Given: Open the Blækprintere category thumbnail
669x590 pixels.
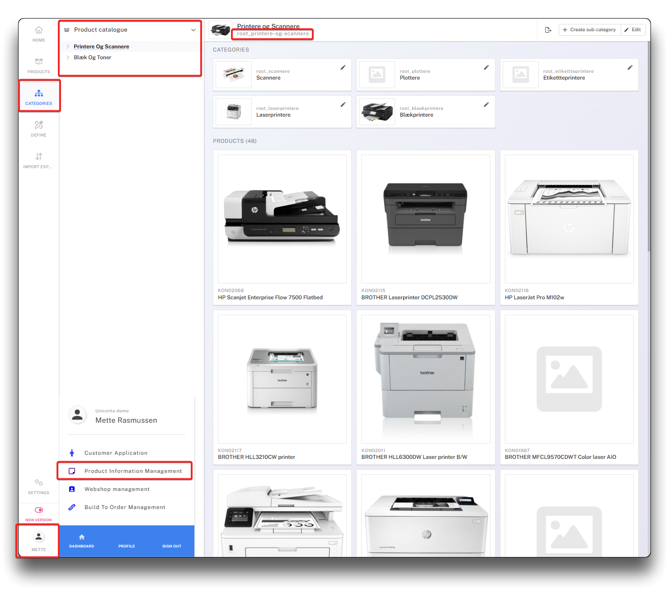Looking at the screenshot, I should 377,112.
